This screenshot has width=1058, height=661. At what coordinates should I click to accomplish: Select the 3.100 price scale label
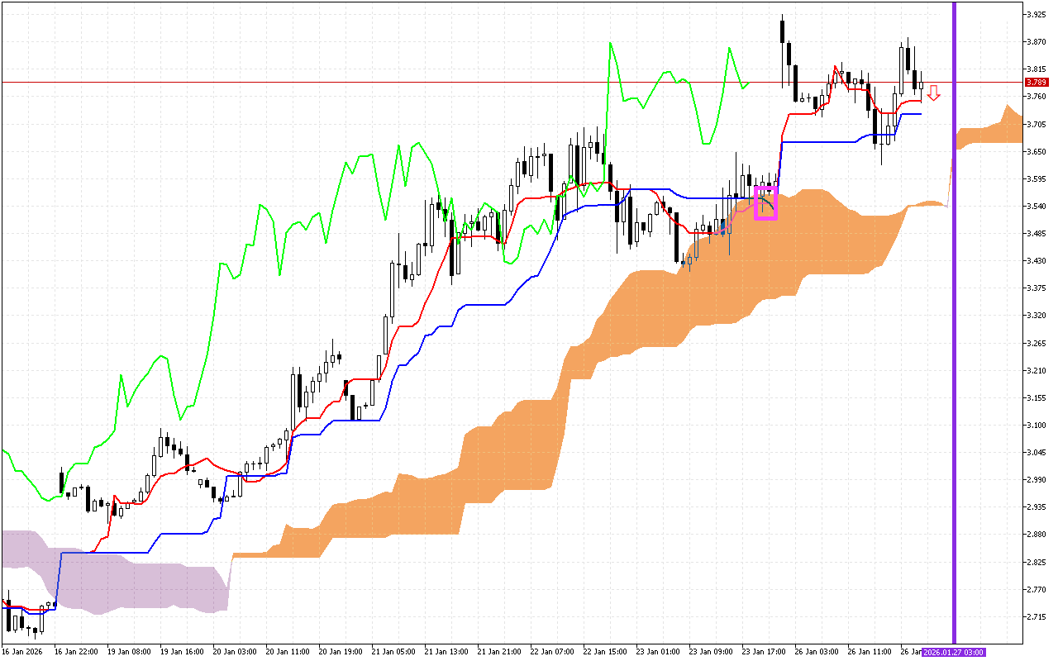point(1036,426)
